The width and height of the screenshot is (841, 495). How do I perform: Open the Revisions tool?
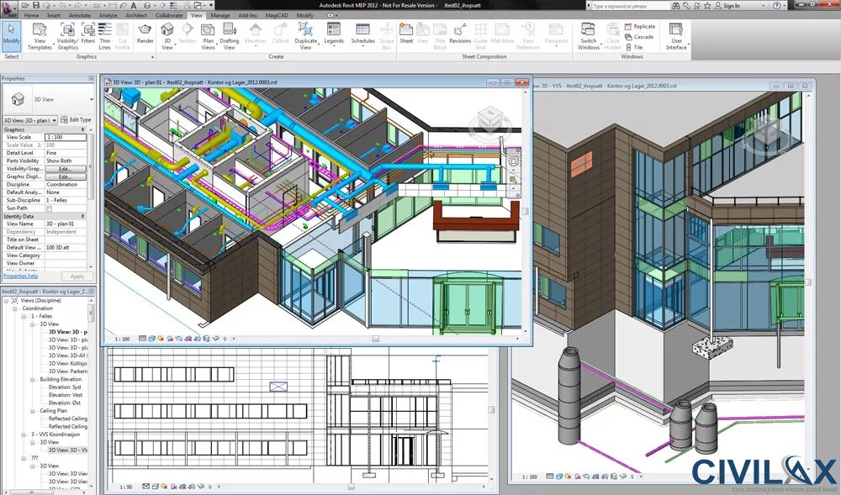coord(460,34)
